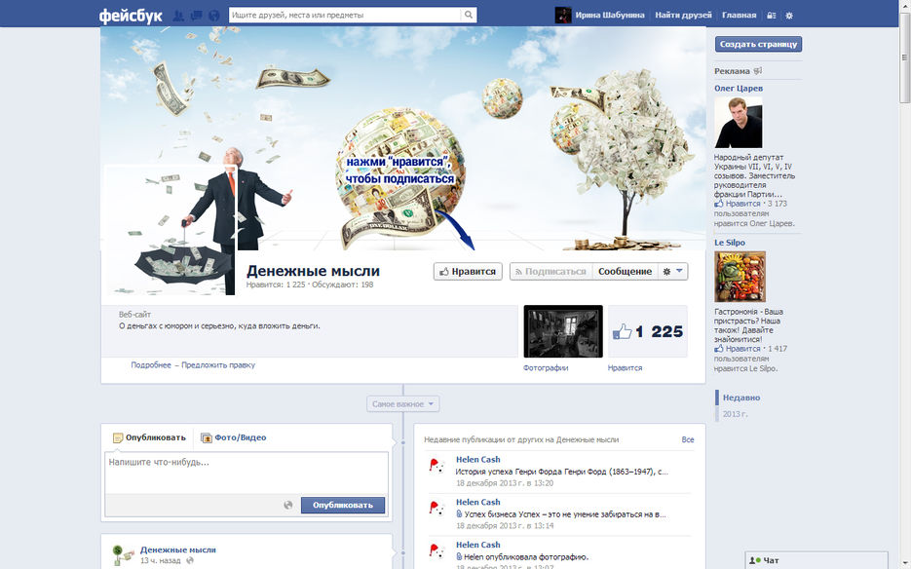Click the blue Опубликовать submit button
911x569 pixels.
[343, 505]
